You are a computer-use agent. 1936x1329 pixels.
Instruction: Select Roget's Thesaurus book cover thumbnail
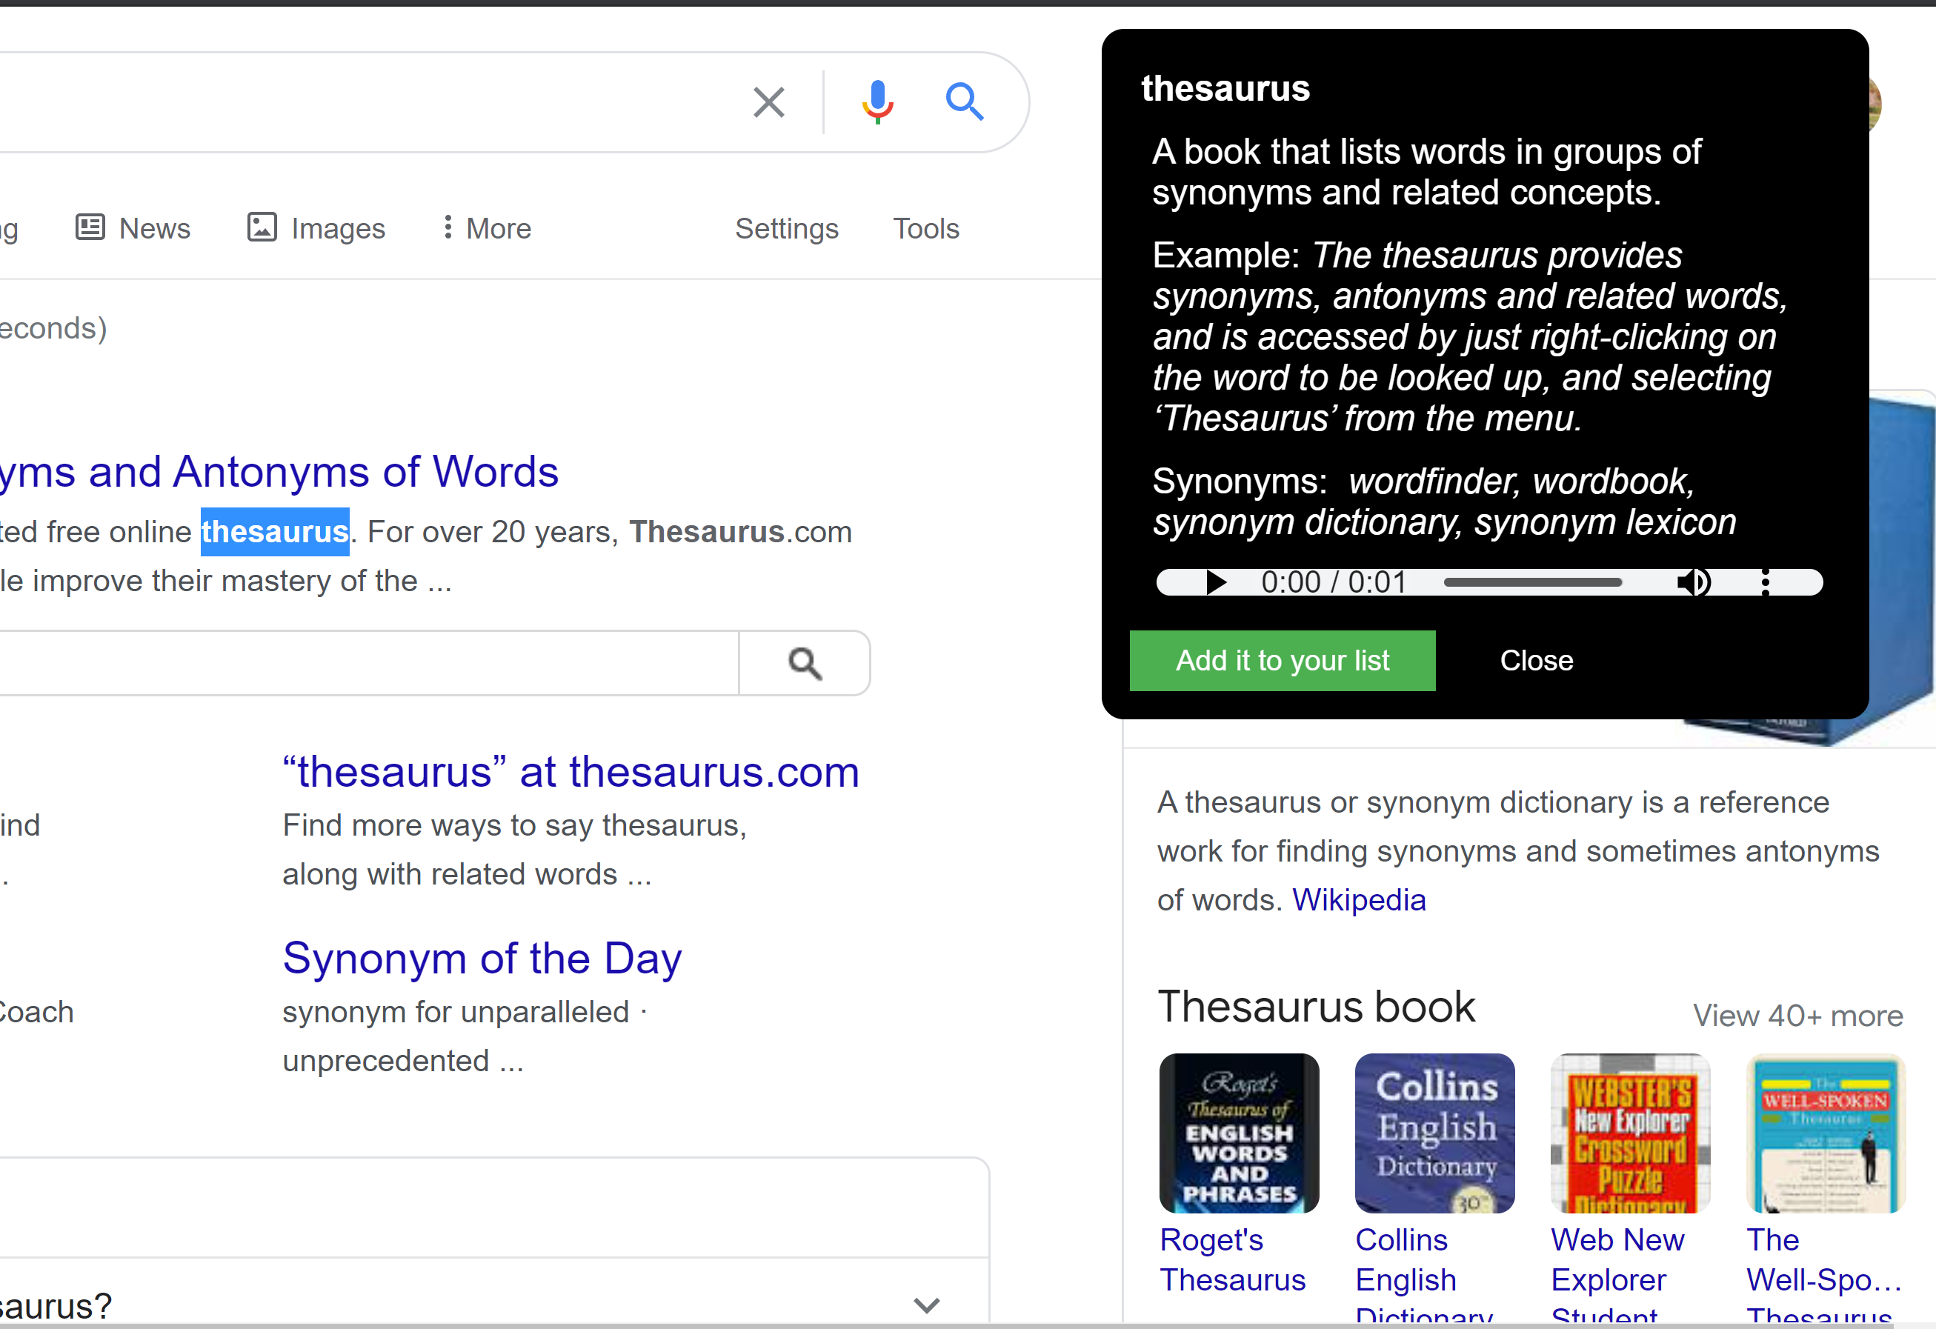point(1239,1133)
